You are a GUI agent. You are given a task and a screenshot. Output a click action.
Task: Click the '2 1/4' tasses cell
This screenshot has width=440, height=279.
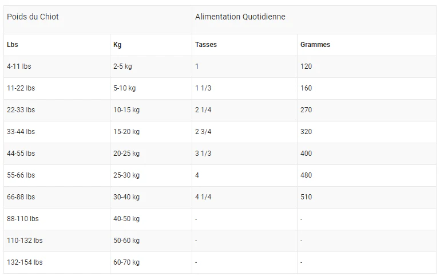203,110
